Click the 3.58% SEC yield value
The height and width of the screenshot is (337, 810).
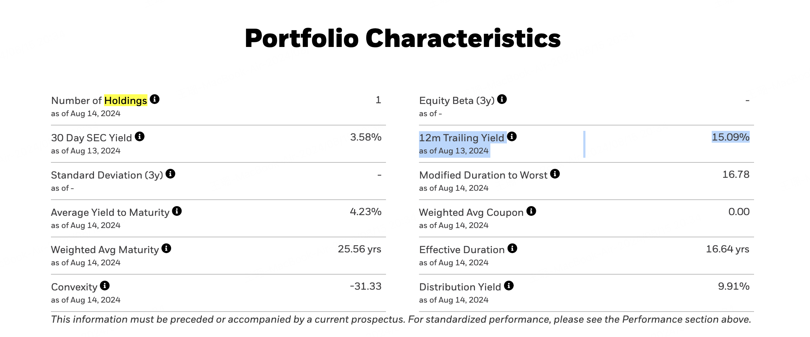pos(366,137)
